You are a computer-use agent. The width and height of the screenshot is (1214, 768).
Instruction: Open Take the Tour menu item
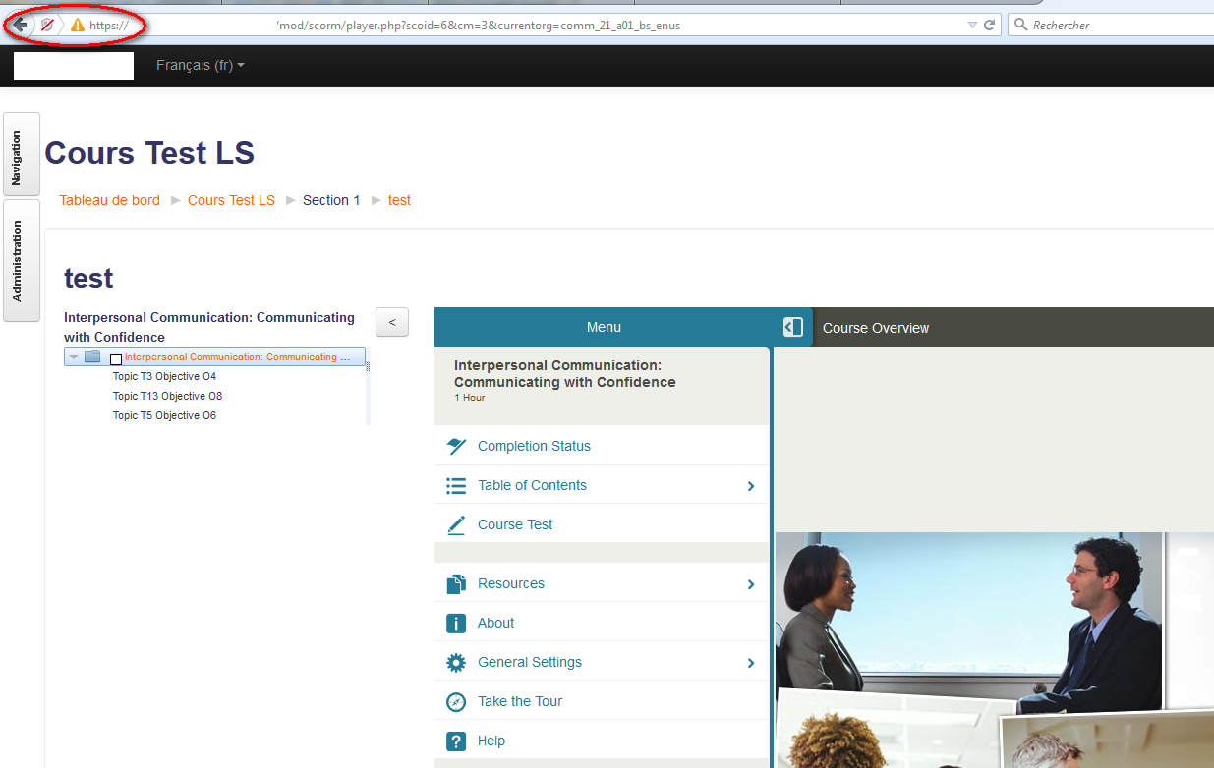click(x=602, y=701)
